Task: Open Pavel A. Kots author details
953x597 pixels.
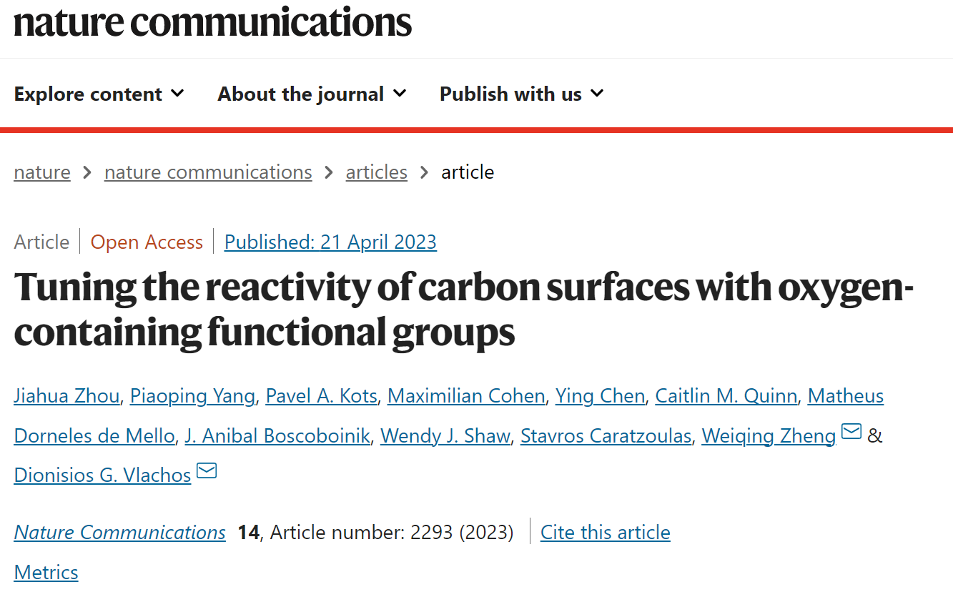Action: 321,395
